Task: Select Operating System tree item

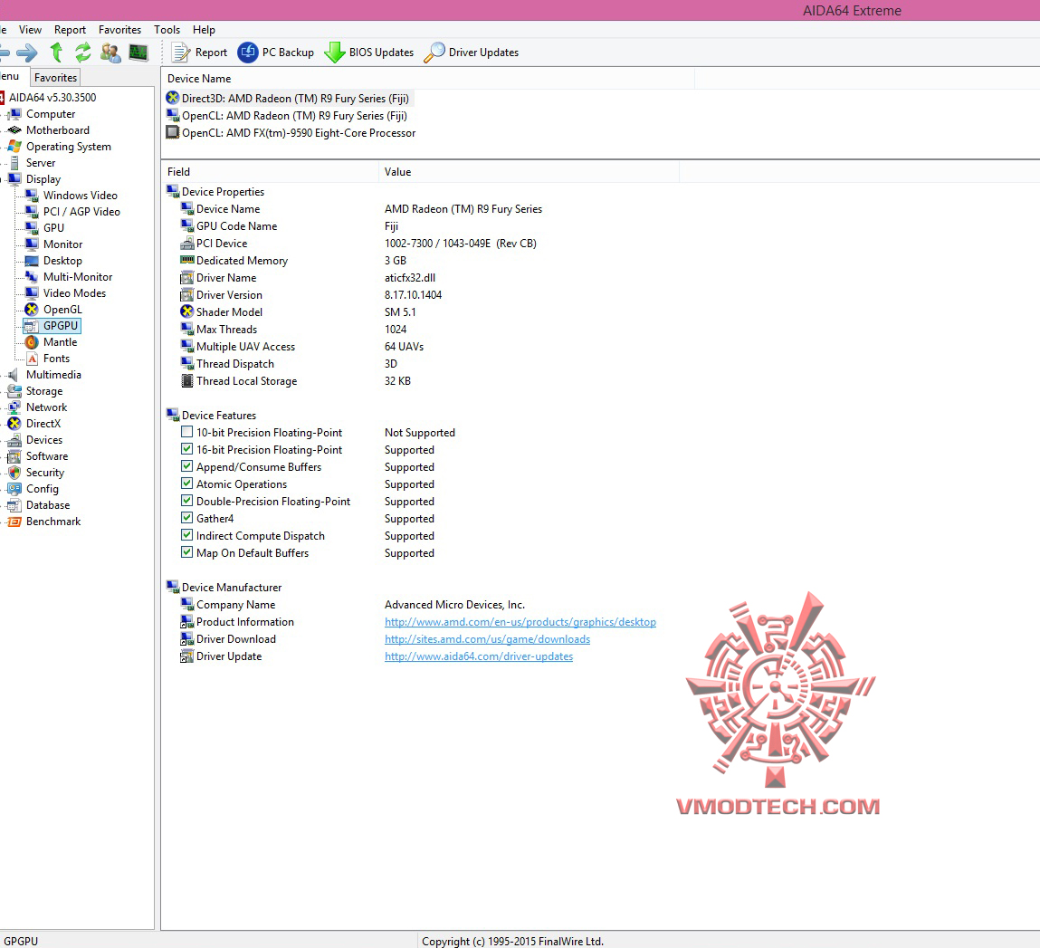Action: pos(68,147)
